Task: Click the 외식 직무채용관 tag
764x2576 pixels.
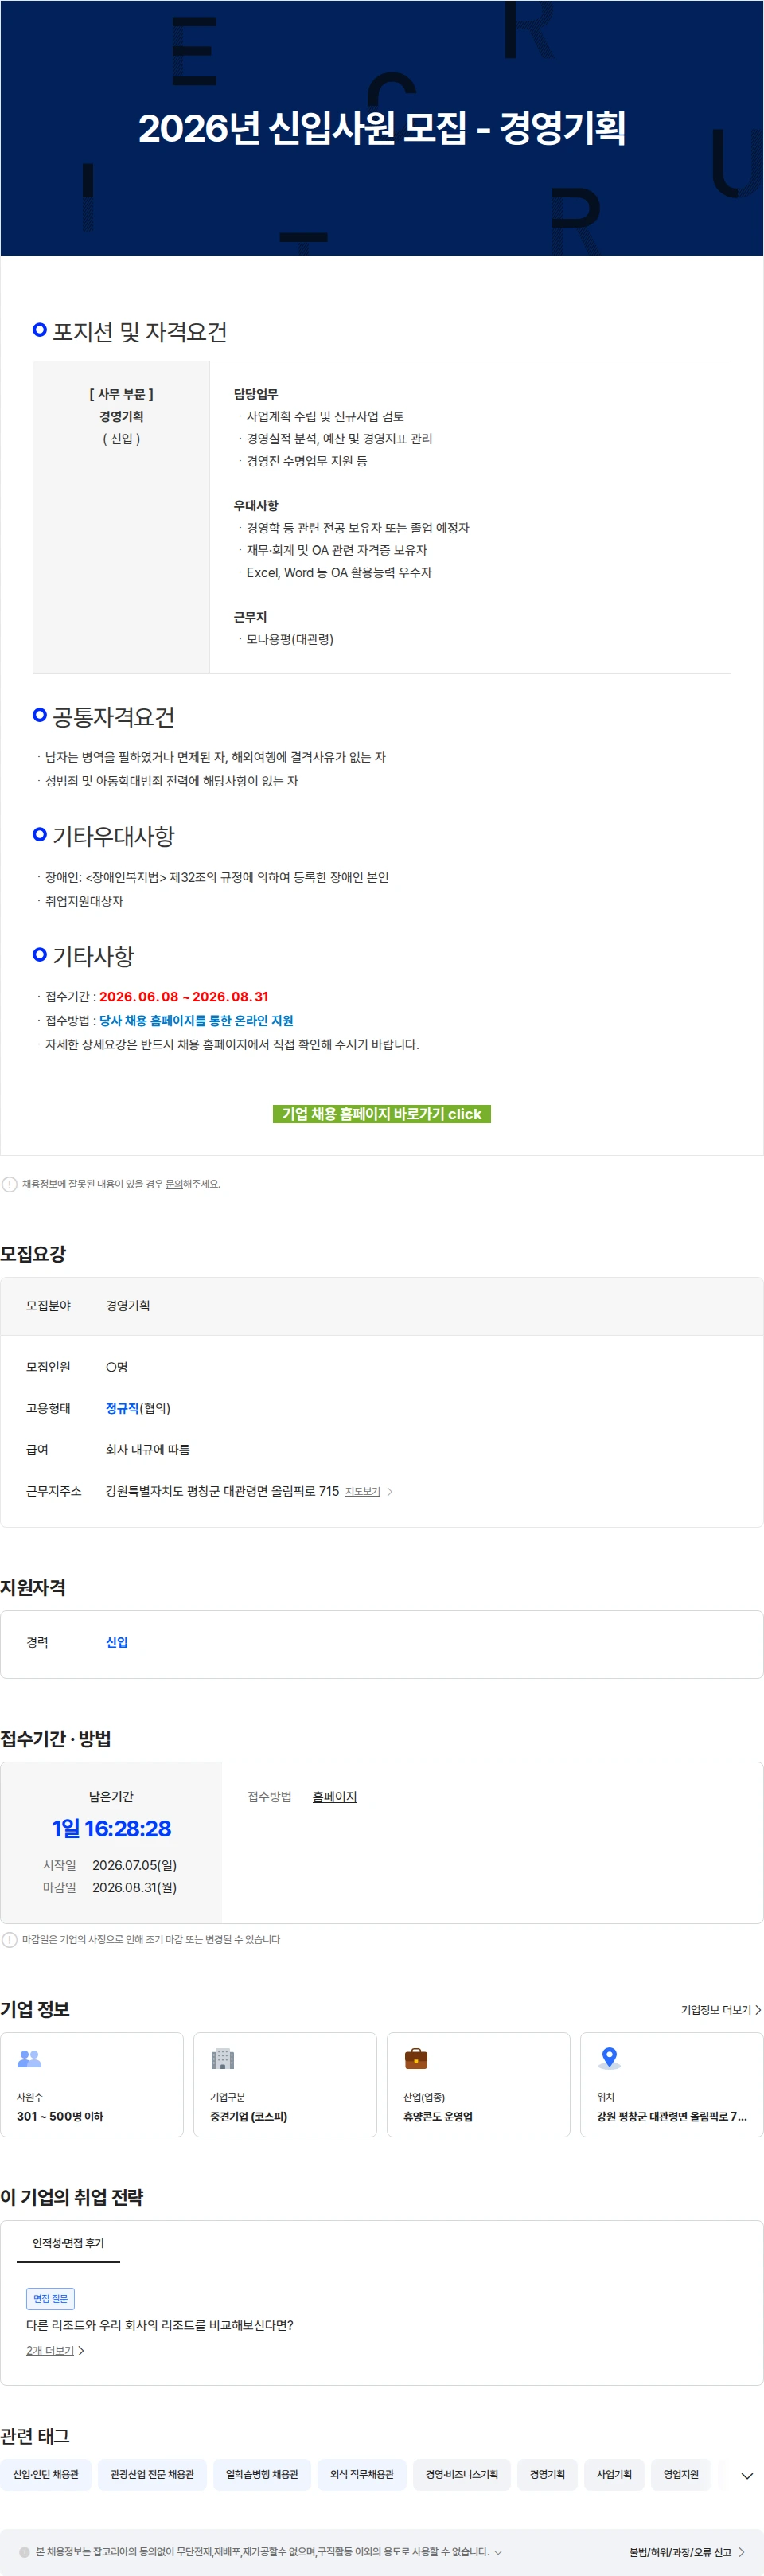Action: click(x=362, y=2474)
